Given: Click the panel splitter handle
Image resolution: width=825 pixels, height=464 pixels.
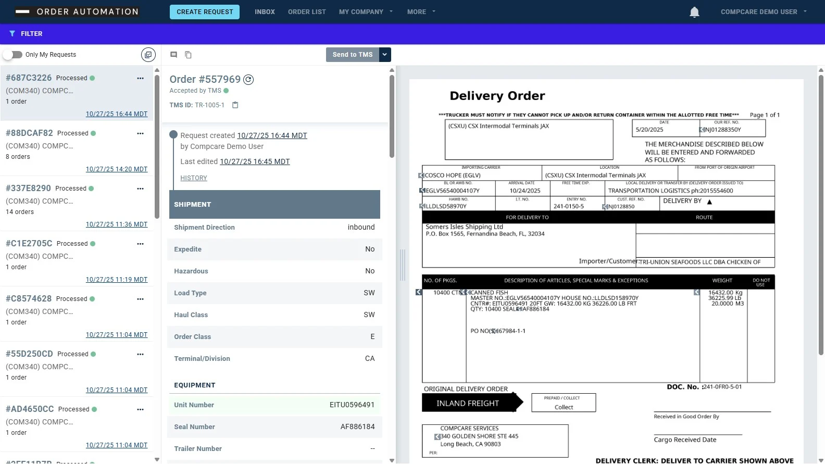Looking at the screenshot, I should click(x=402, y=265).
